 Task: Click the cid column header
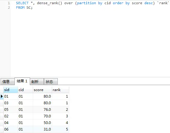point(25,90)
